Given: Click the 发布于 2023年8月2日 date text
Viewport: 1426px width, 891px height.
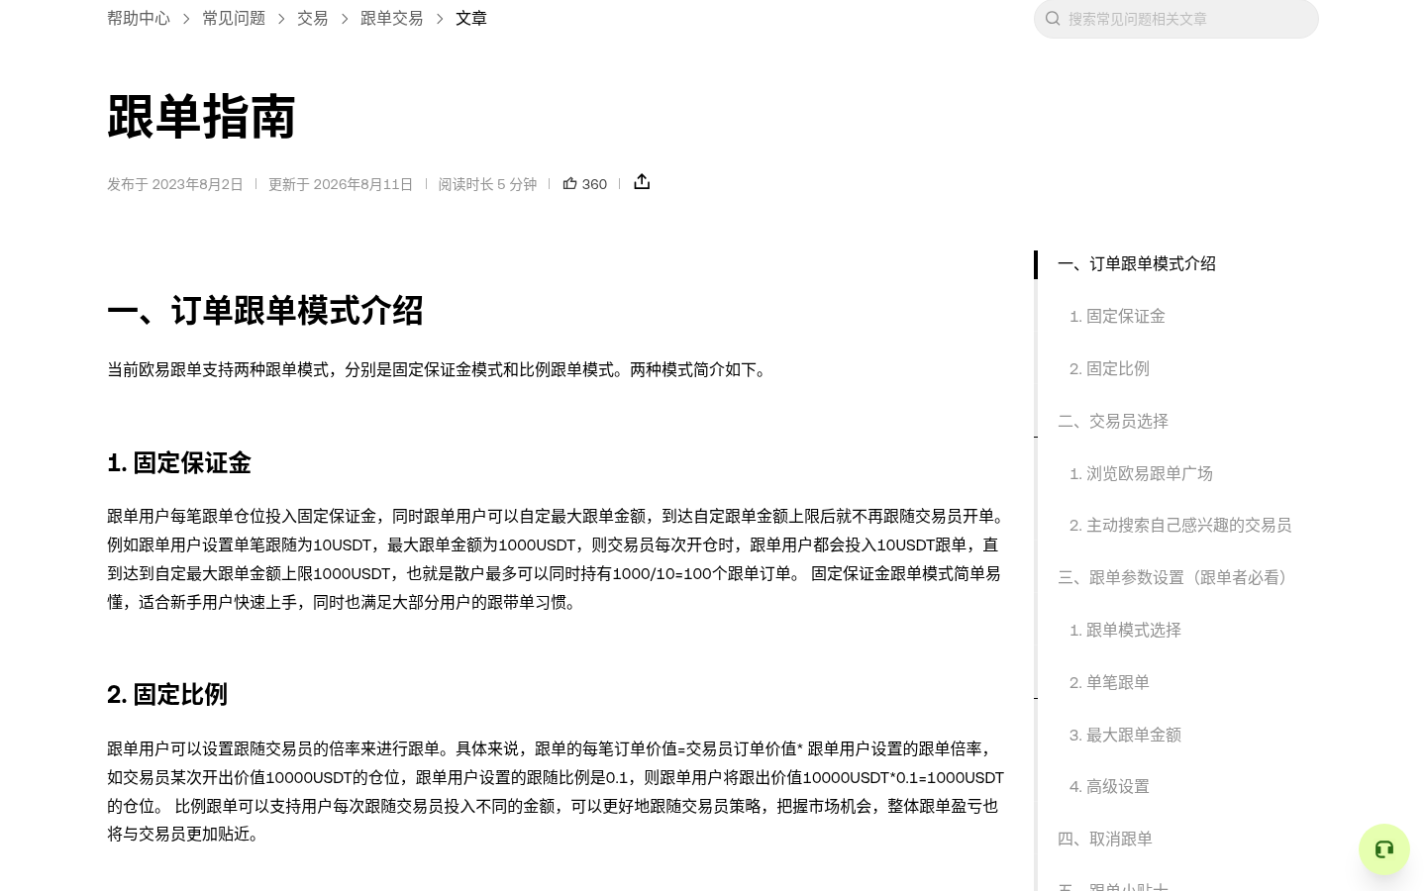Looking at the screenshot, I should [175, 184].
